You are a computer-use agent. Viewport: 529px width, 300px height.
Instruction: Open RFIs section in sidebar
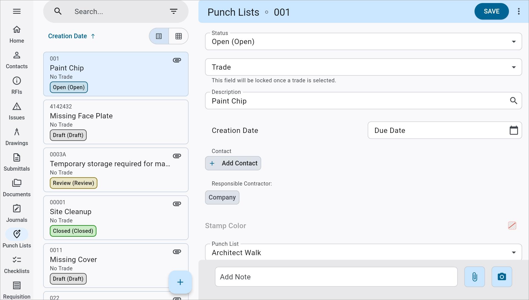pyautogui.click(x=17, y=86)
